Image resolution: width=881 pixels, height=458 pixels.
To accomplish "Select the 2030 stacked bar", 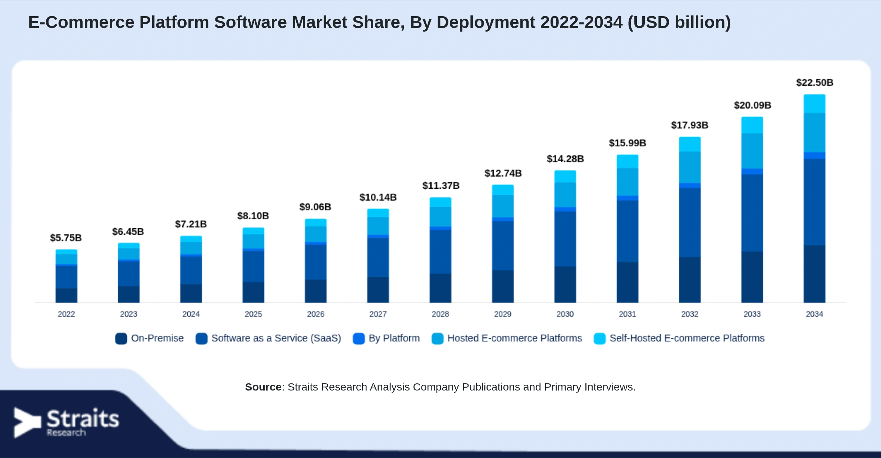I will point(565,237).
